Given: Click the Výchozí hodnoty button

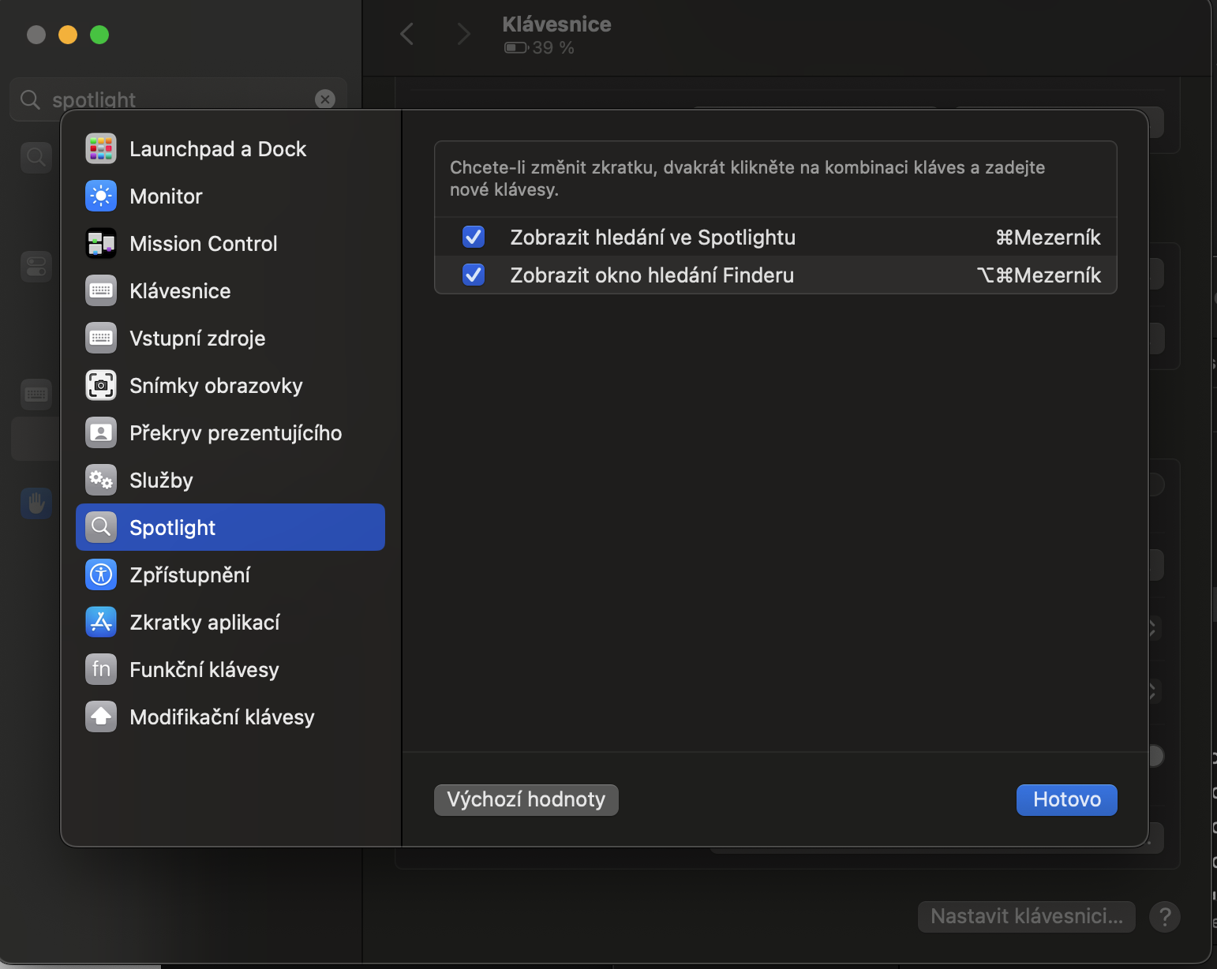Looking at the screenshot, I should 526,800.
